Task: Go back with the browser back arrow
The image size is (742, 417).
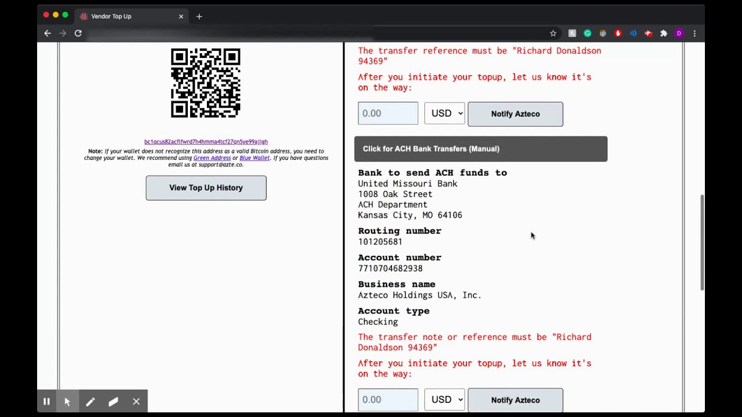Action: tap(48, 34)
